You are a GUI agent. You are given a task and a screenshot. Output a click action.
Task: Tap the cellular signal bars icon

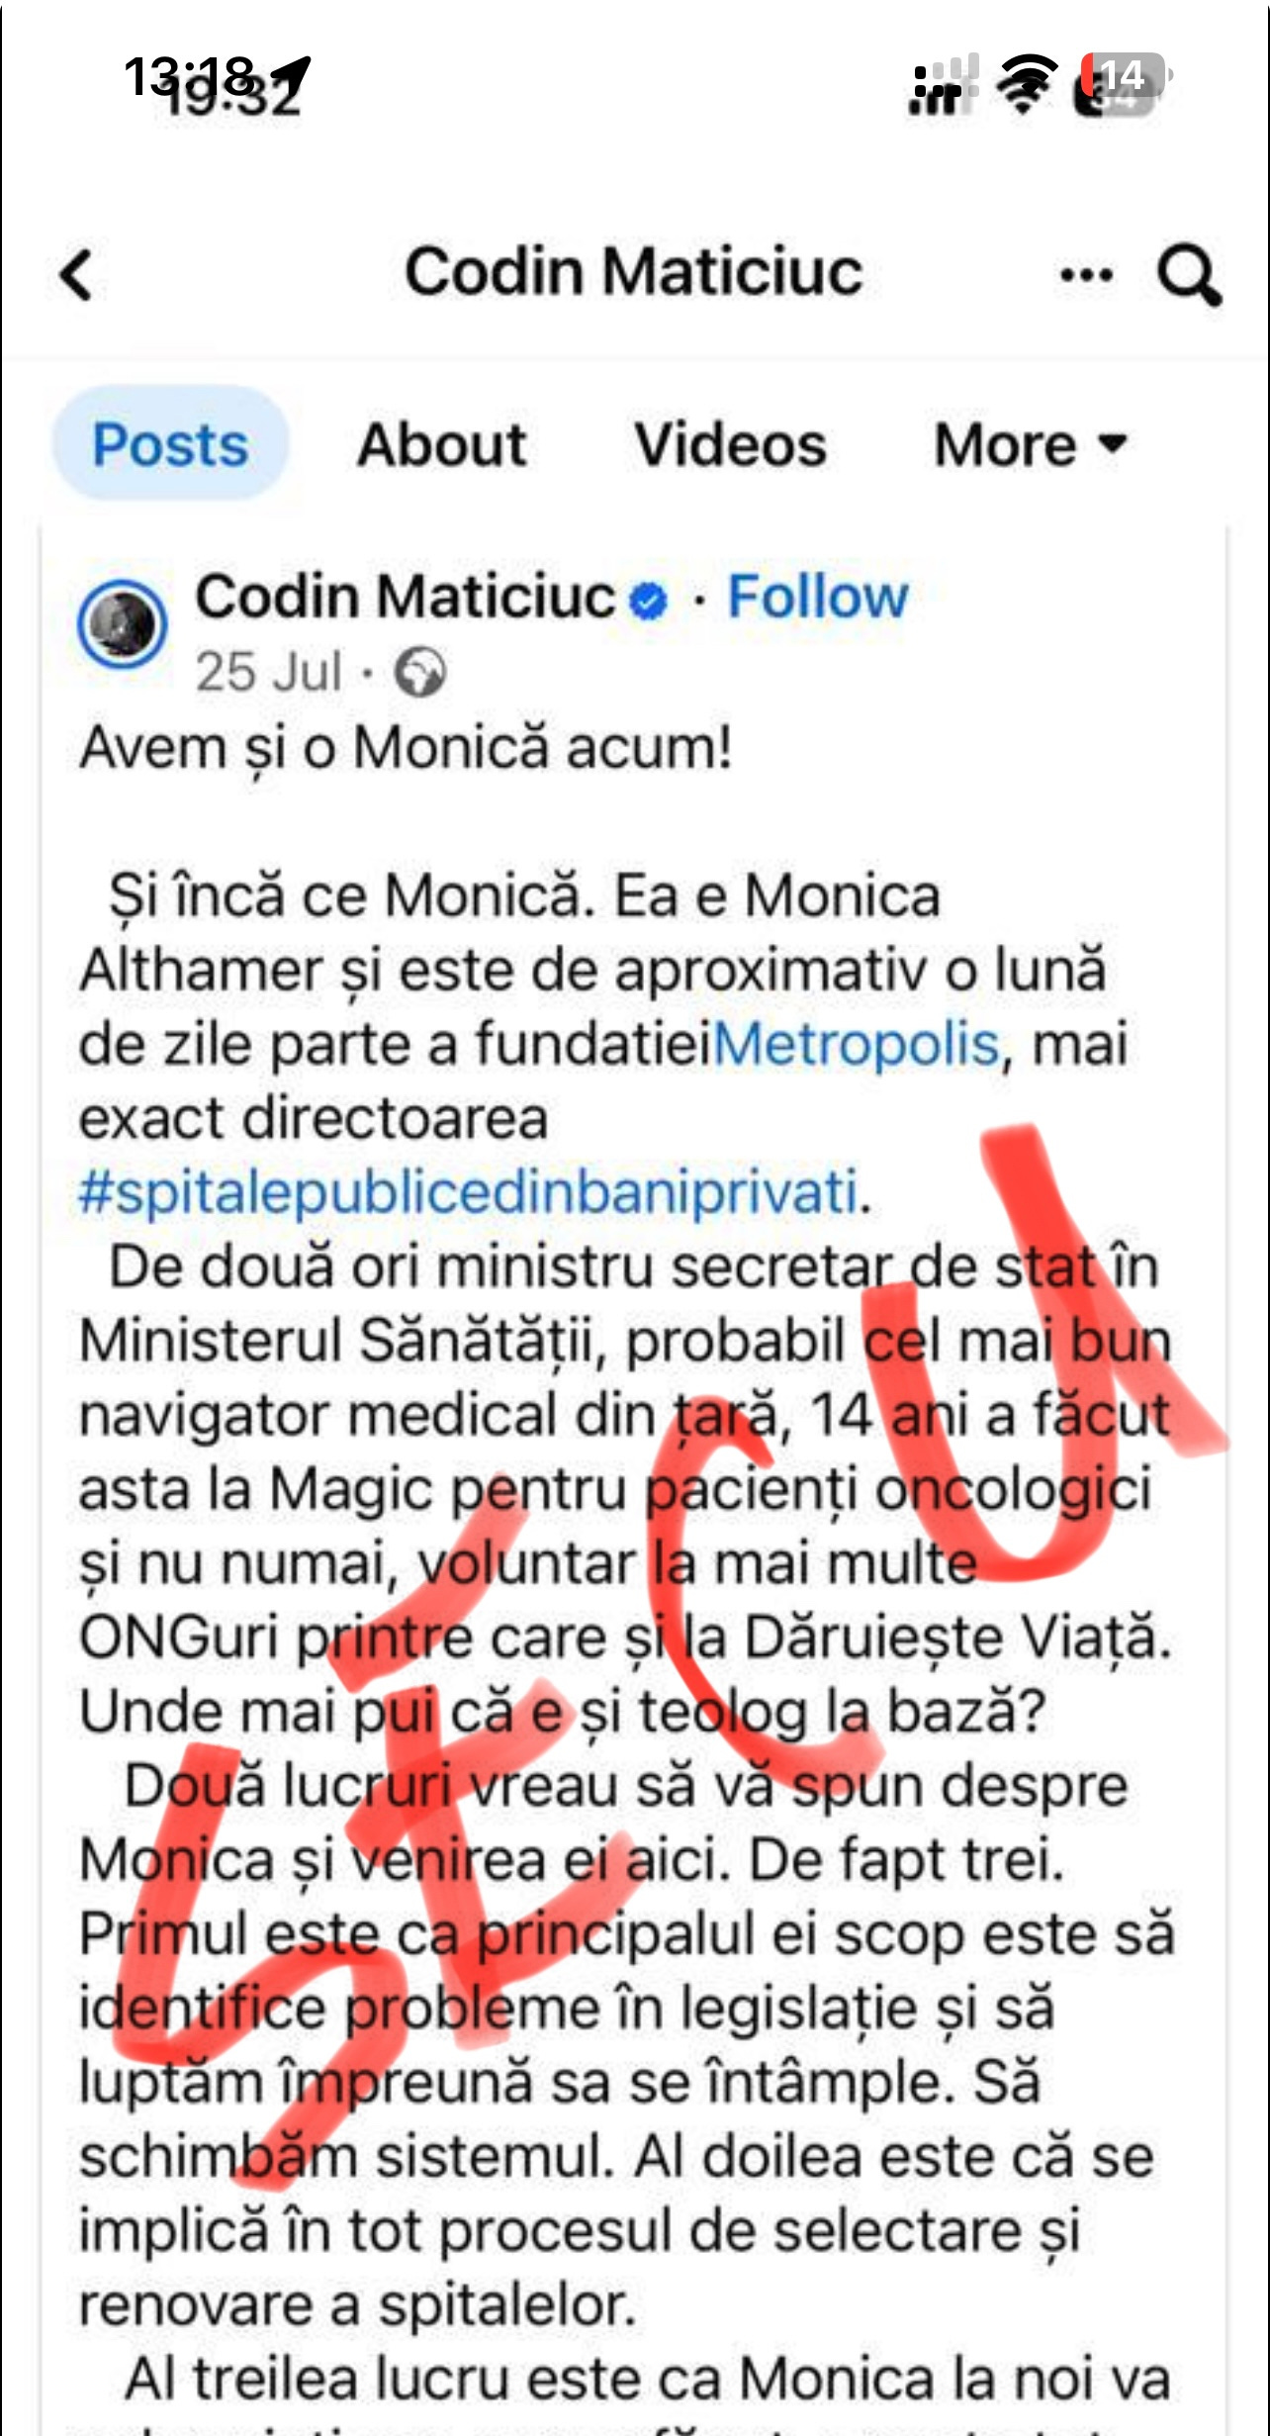pyautogui.click(x=942, y=85)
